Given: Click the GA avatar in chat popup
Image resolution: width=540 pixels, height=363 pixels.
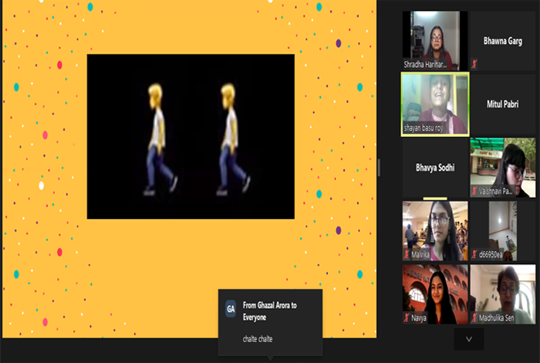Looking at the screenshot, I should click(x=231, y=309).
